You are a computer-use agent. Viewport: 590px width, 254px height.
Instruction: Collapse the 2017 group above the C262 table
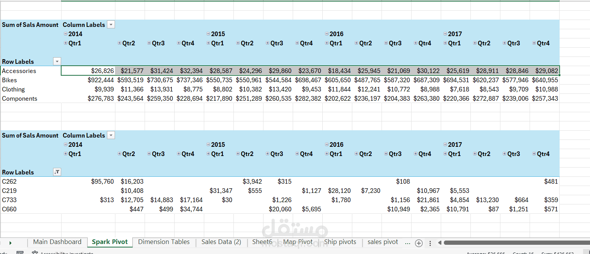point(445,144)
